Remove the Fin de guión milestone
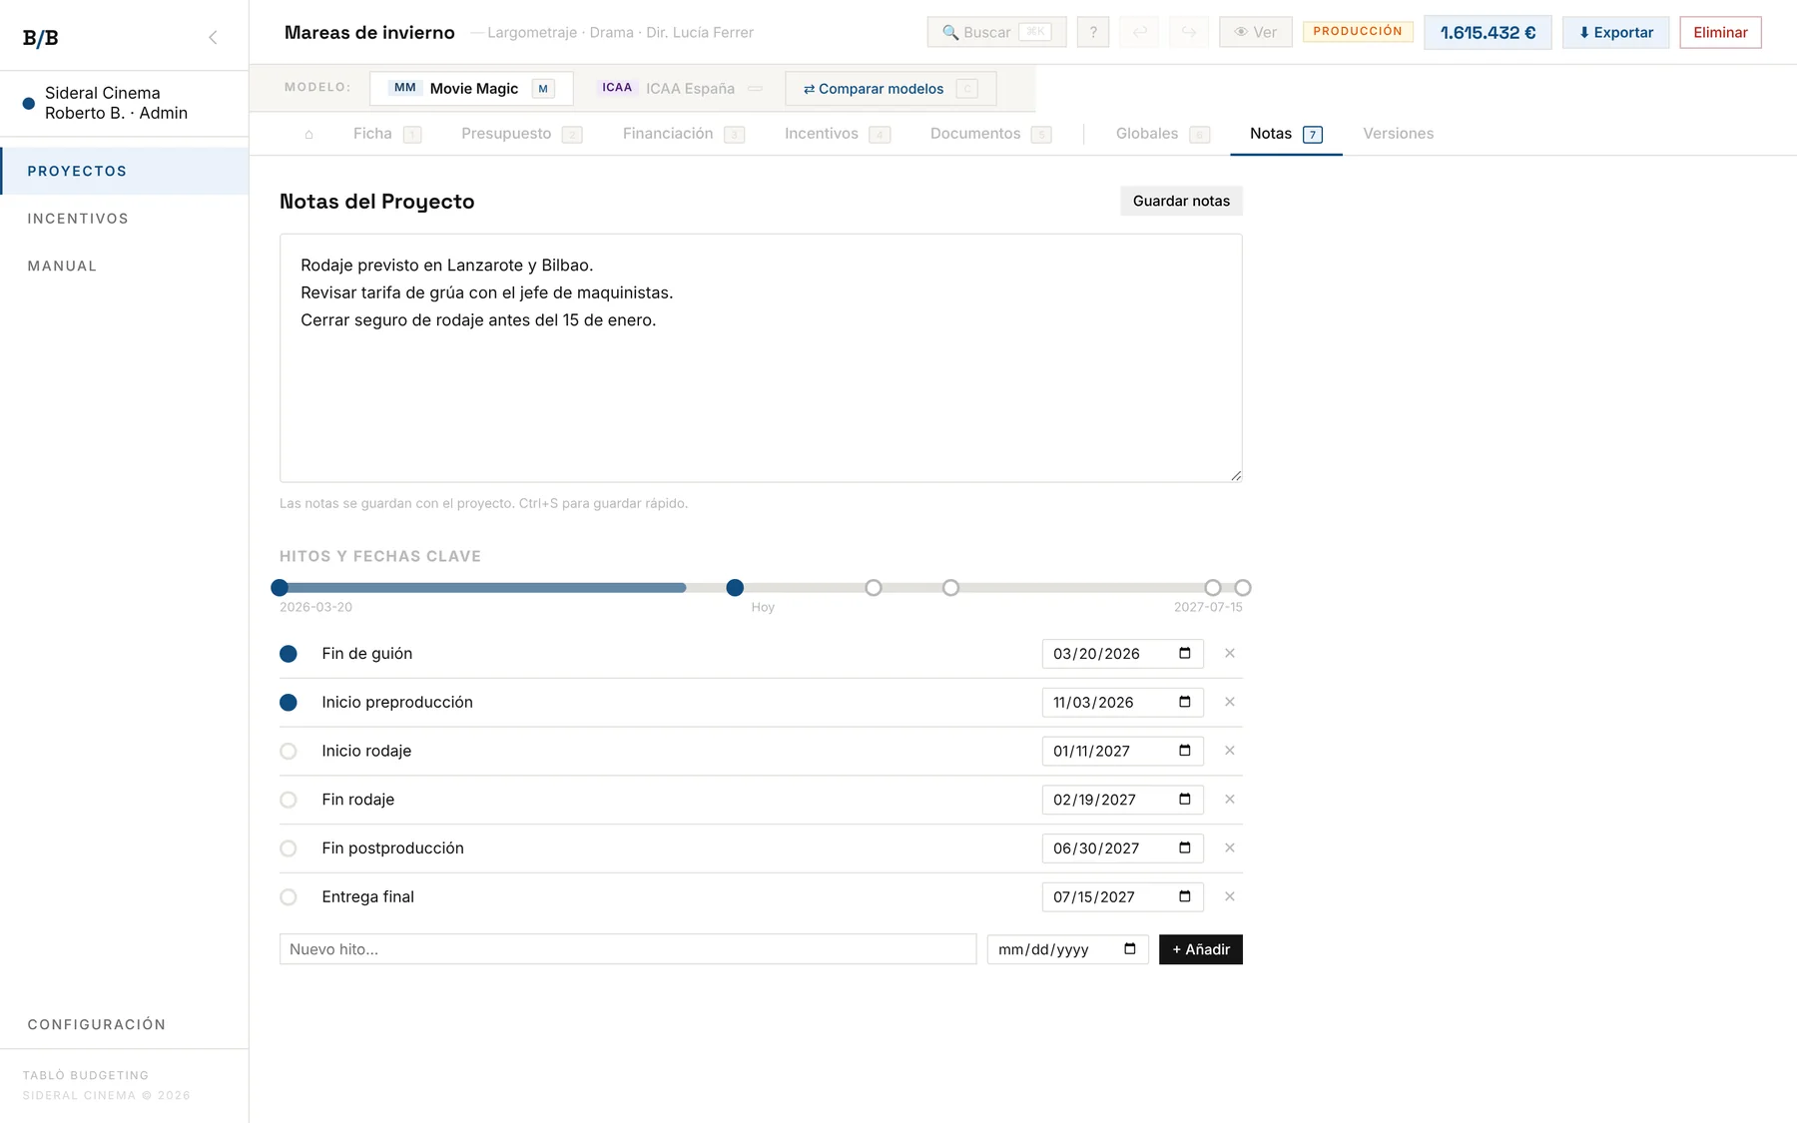This screenshot has height=1123, width=1797. coord(1230,654)
